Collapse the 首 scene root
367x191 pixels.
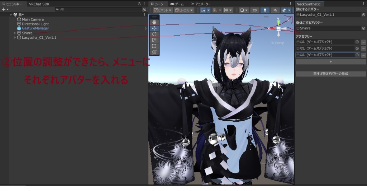pyautogui.click(x=11, y=14)
